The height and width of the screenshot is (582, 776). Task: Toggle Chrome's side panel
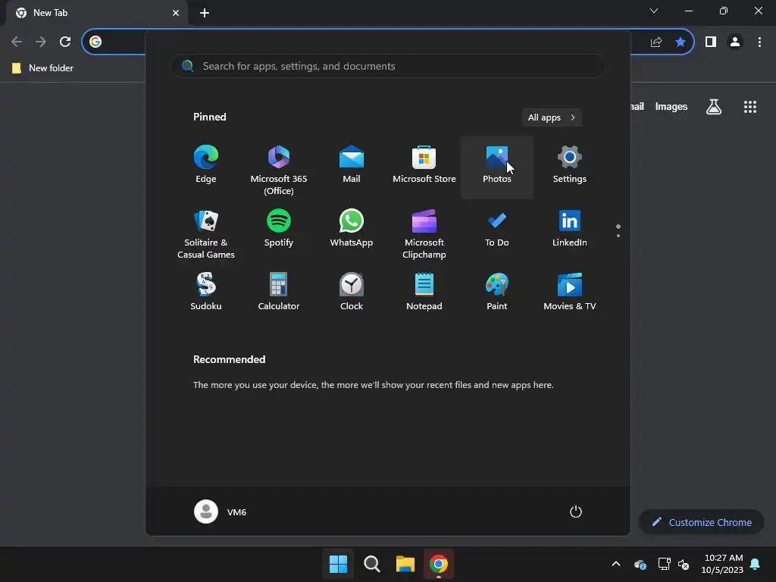[x=711, y=42]
